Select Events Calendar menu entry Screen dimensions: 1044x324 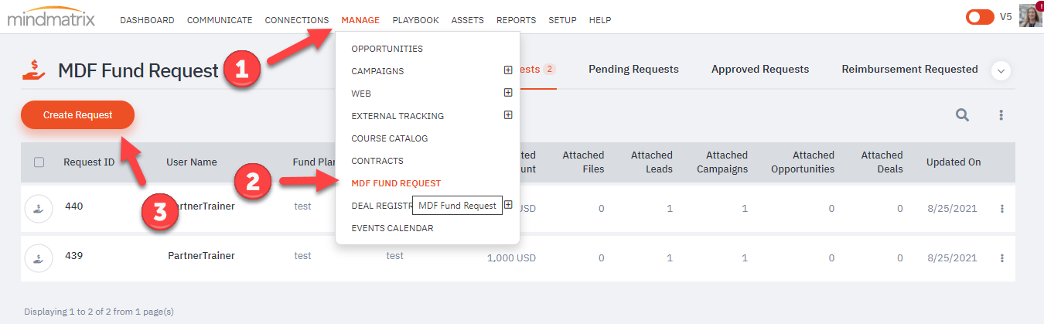[392, 228]
